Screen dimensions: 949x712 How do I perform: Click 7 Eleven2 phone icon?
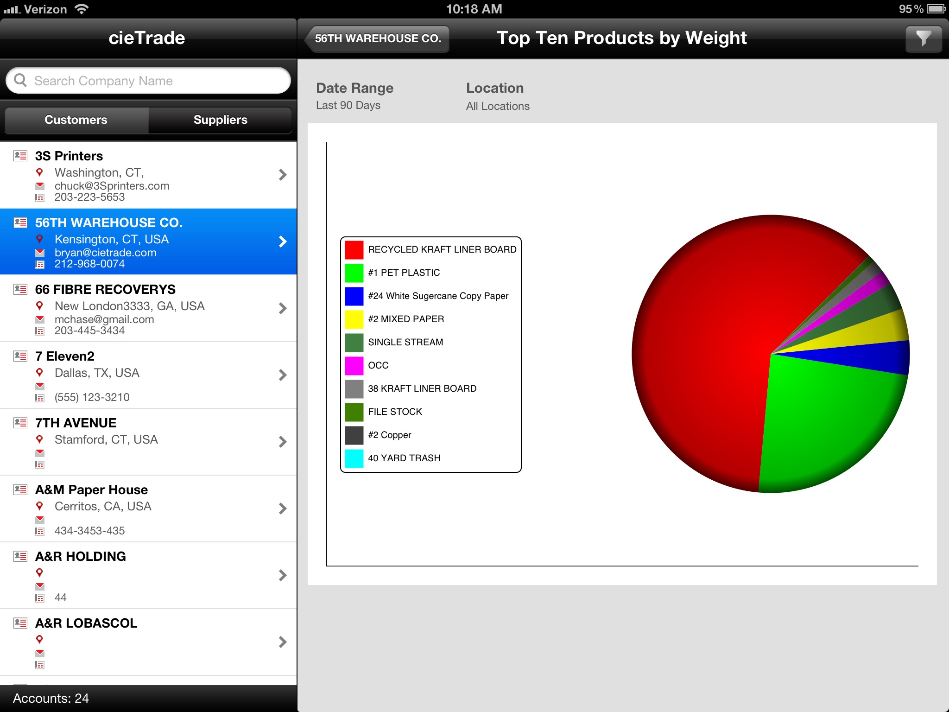[x=40, y=398]
